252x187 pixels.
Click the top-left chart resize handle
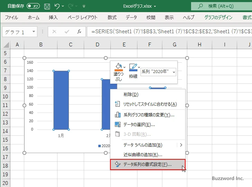(25, 58)
